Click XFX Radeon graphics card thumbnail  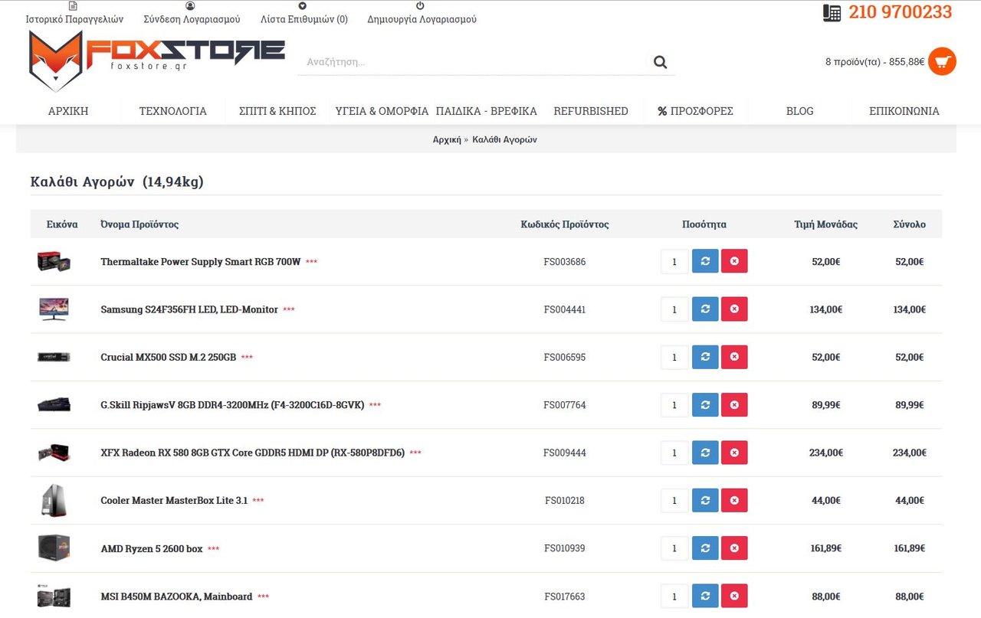point(54,453)
